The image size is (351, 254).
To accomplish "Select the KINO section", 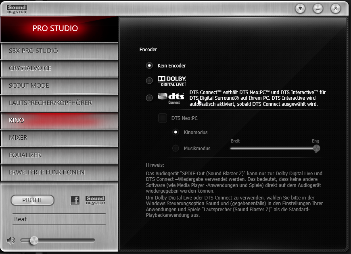I will (x=59, y=120).
